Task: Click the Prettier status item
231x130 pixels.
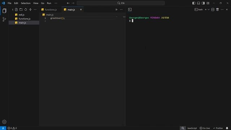Action: pyautogui.click(x=218, y=128)
